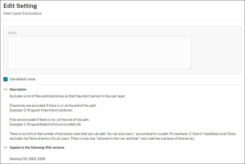Select the User Layer Exclusions subtitle
The image size is (245, 164).
pyautogui.click(x=22, y=13)
